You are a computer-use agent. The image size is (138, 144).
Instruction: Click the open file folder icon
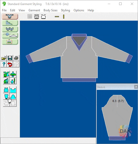pos(4,58)
